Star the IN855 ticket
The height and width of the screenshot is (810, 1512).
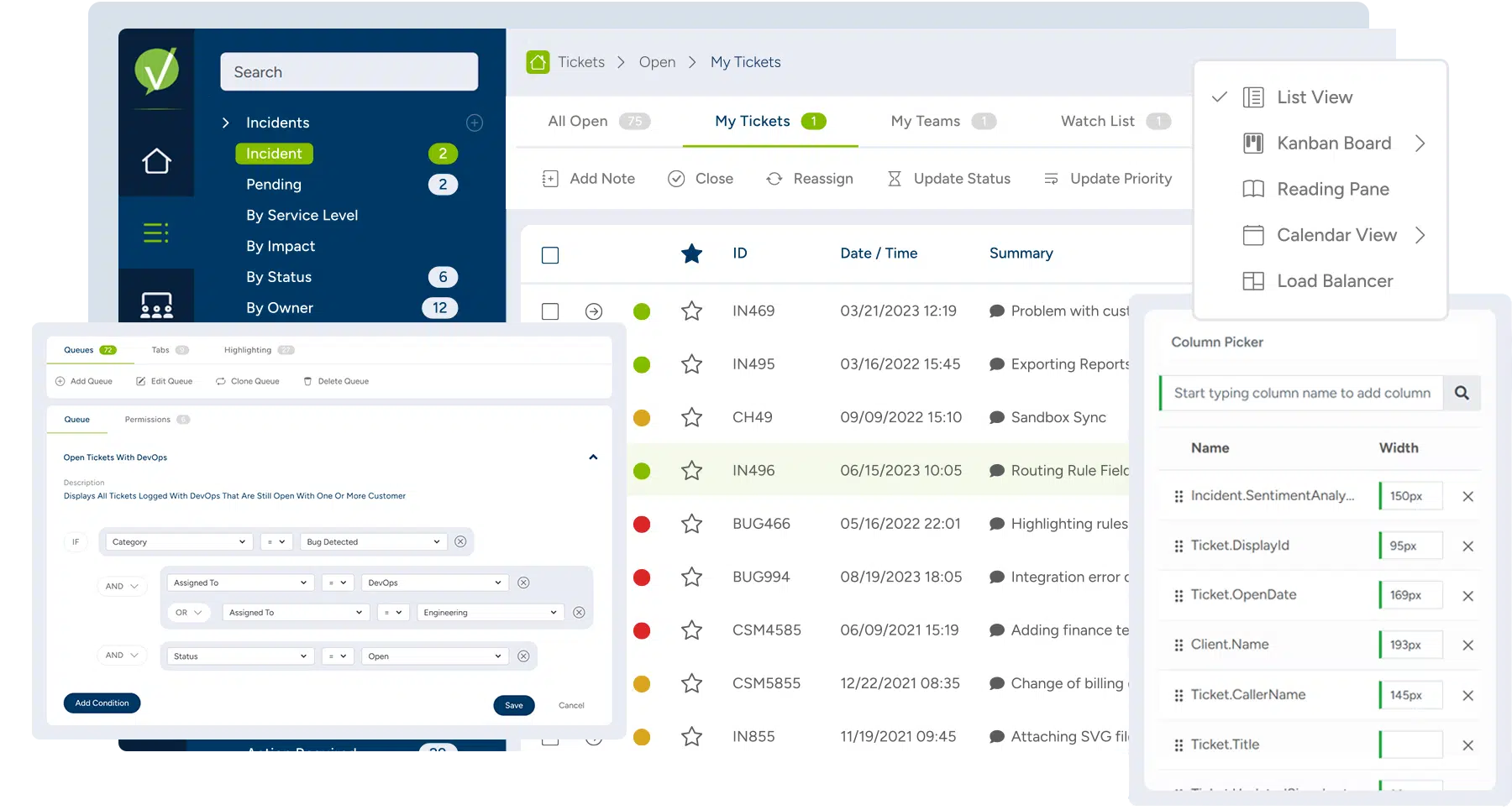pyautogui.click(x=691, y=737)
